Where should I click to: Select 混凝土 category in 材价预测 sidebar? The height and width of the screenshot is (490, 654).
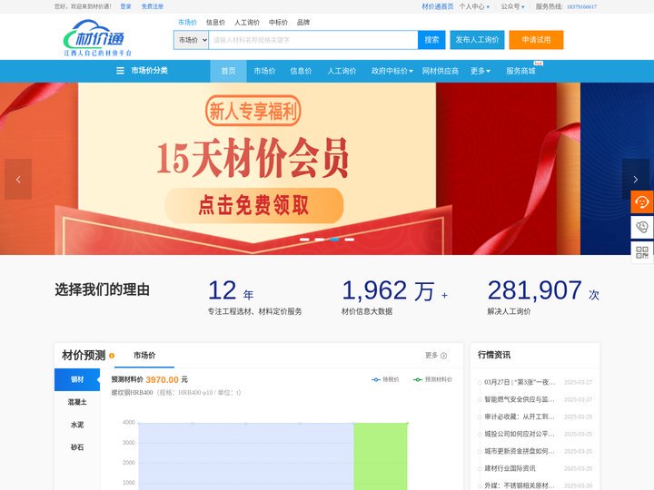(77, 402)
